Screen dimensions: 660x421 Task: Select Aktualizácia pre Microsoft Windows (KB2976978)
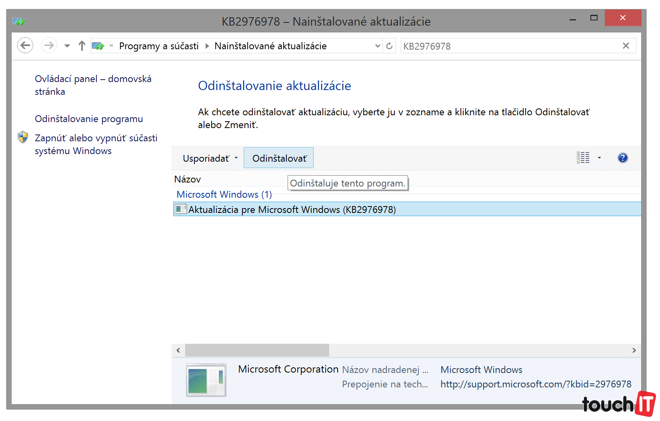pyautogui.click(x=292, y=210)
